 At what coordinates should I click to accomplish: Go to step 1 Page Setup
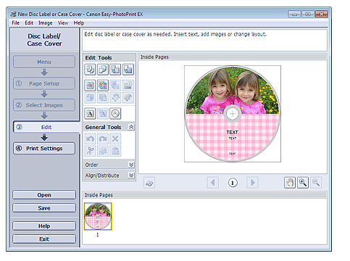point(44,83)
